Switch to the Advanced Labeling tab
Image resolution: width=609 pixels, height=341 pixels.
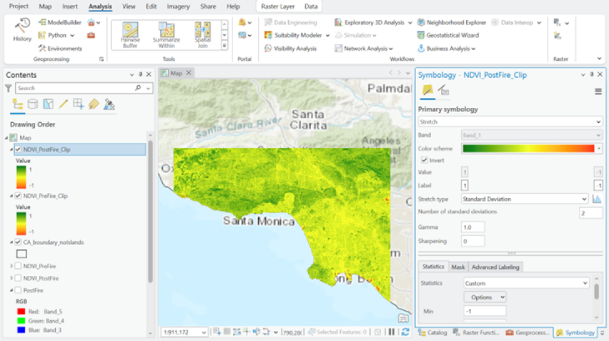pos(495,267)
